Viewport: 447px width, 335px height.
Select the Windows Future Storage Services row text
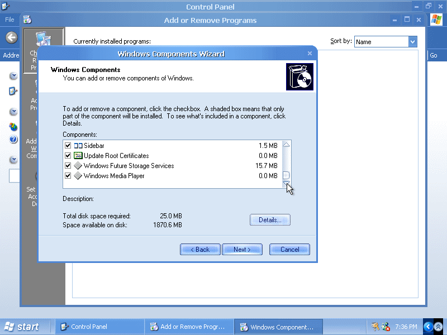coord(129,166)
